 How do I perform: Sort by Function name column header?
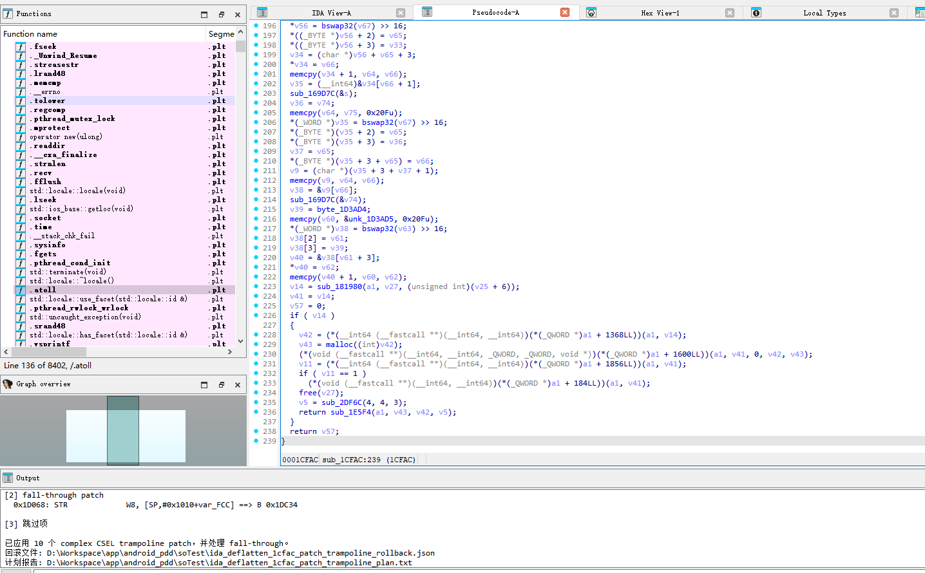[x=103, y=33]
